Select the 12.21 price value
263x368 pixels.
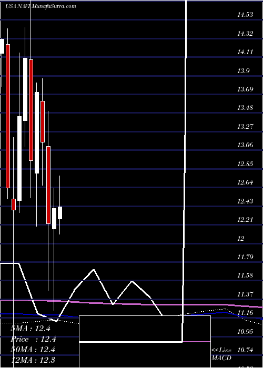tap(245, 220)
